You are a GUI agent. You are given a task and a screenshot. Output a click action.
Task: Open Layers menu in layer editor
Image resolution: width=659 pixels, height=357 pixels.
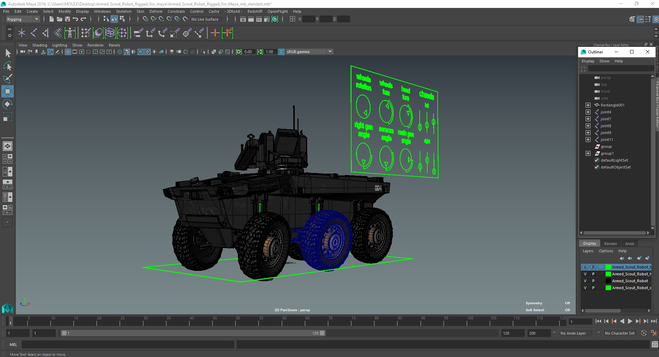(x=588, y=251)
